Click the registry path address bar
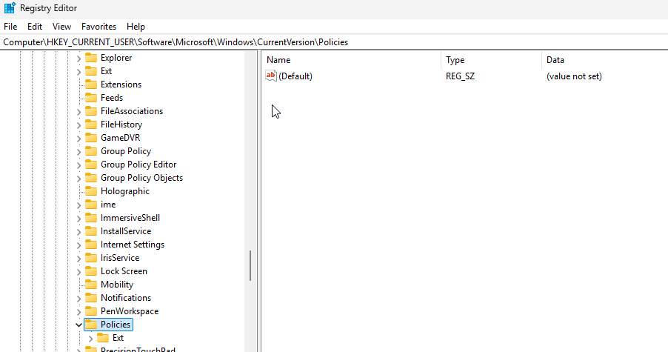Image resolution: width=668 pixels, height=352 pixels. (333, 42)
